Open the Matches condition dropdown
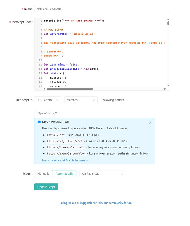Viewport: 190px width, 226px height. click(81, 100)
